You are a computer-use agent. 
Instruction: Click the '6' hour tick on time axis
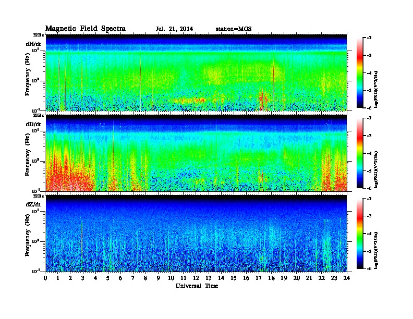click(x=120, y=278)
